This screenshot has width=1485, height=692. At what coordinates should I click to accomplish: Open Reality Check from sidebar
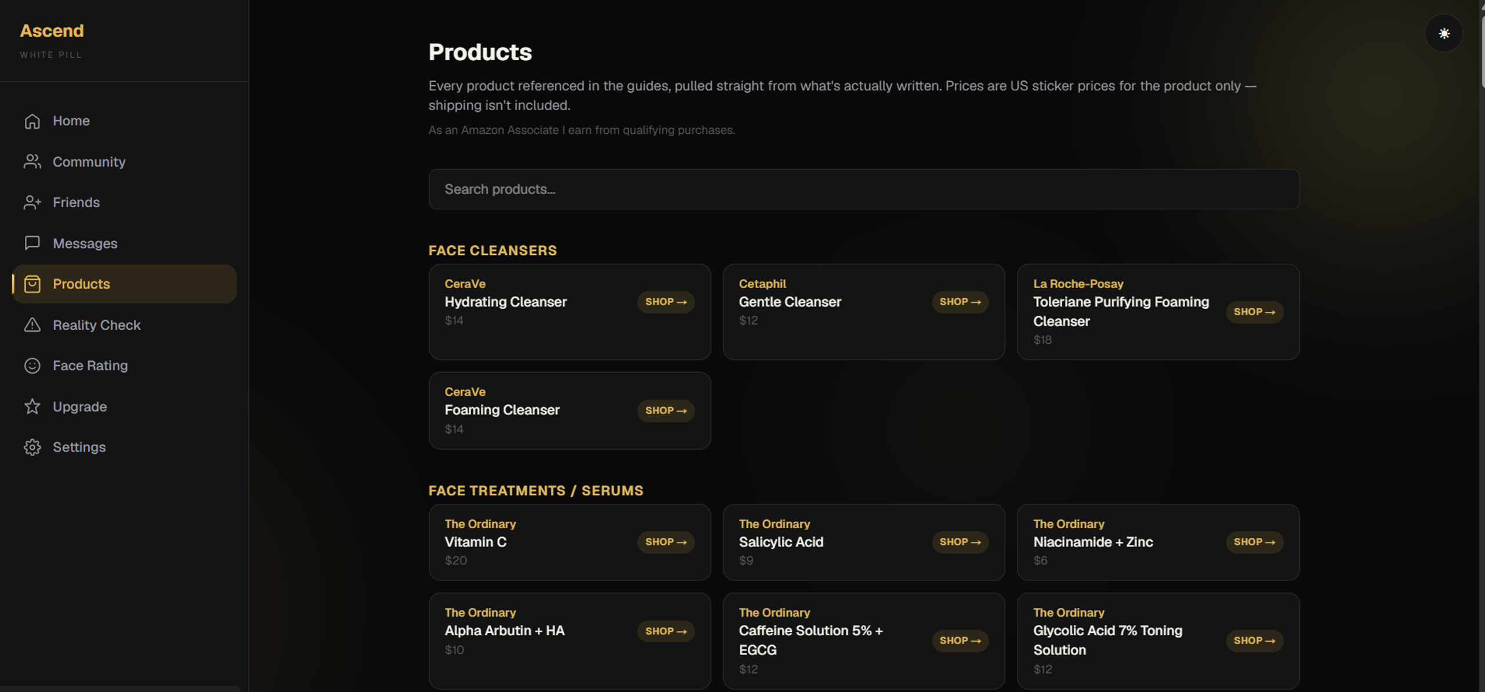pyautogui.click(x=124, y=325)
